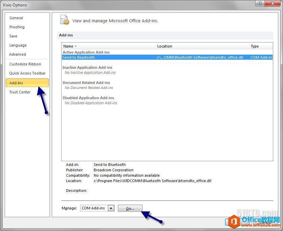
Task: Click 'No Disabled Application Add-ins' text
Action: click(91, 103)
